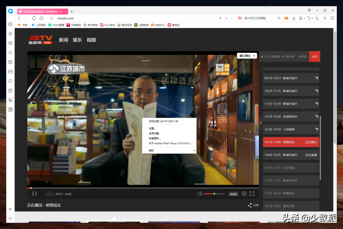
Task: Adjust the red volume slider
Action: (x=214, y=194)
